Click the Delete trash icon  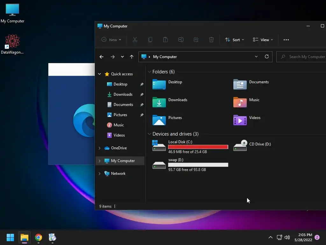coord(211,40)
